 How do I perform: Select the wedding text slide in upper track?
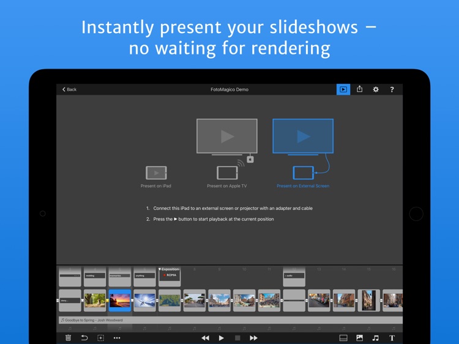pos(95,277)
